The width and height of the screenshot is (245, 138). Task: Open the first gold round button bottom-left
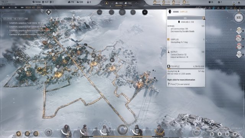19,134
